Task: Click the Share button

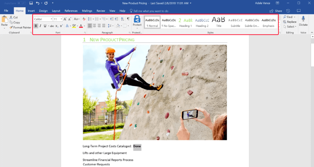Action: (276, 11)
